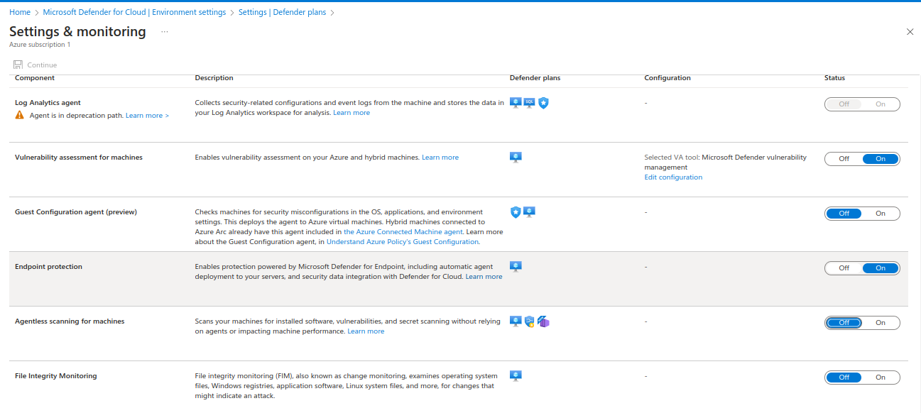
Task: Select the Vulnerability assessment for machines component name
Action: click(x=79, y=158)
